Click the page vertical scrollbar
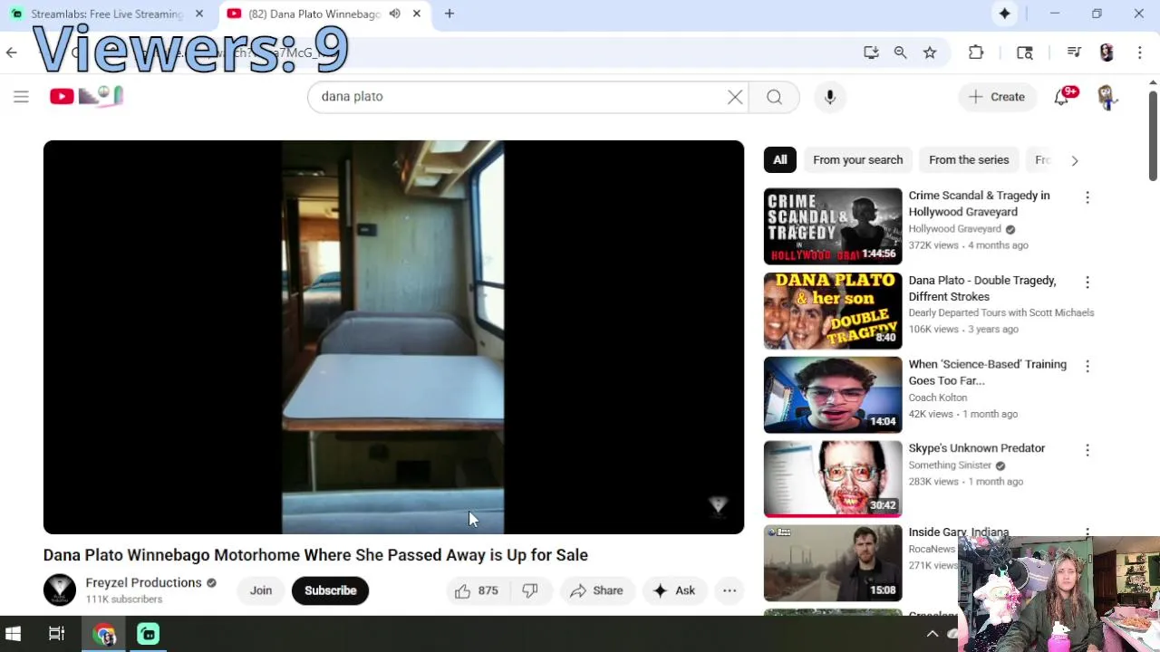This screenshot has width=1160, height=652. pos(1153,135)
